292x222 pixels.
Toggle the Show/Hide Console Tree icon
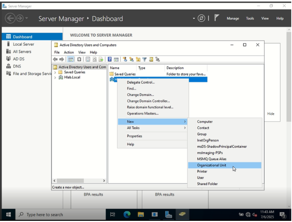coord(71,60)
